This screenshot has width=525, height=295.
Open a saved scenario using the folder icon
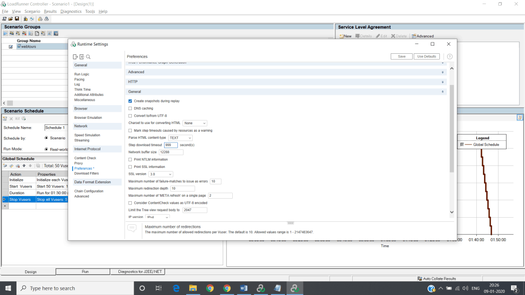tap(10, 18)
